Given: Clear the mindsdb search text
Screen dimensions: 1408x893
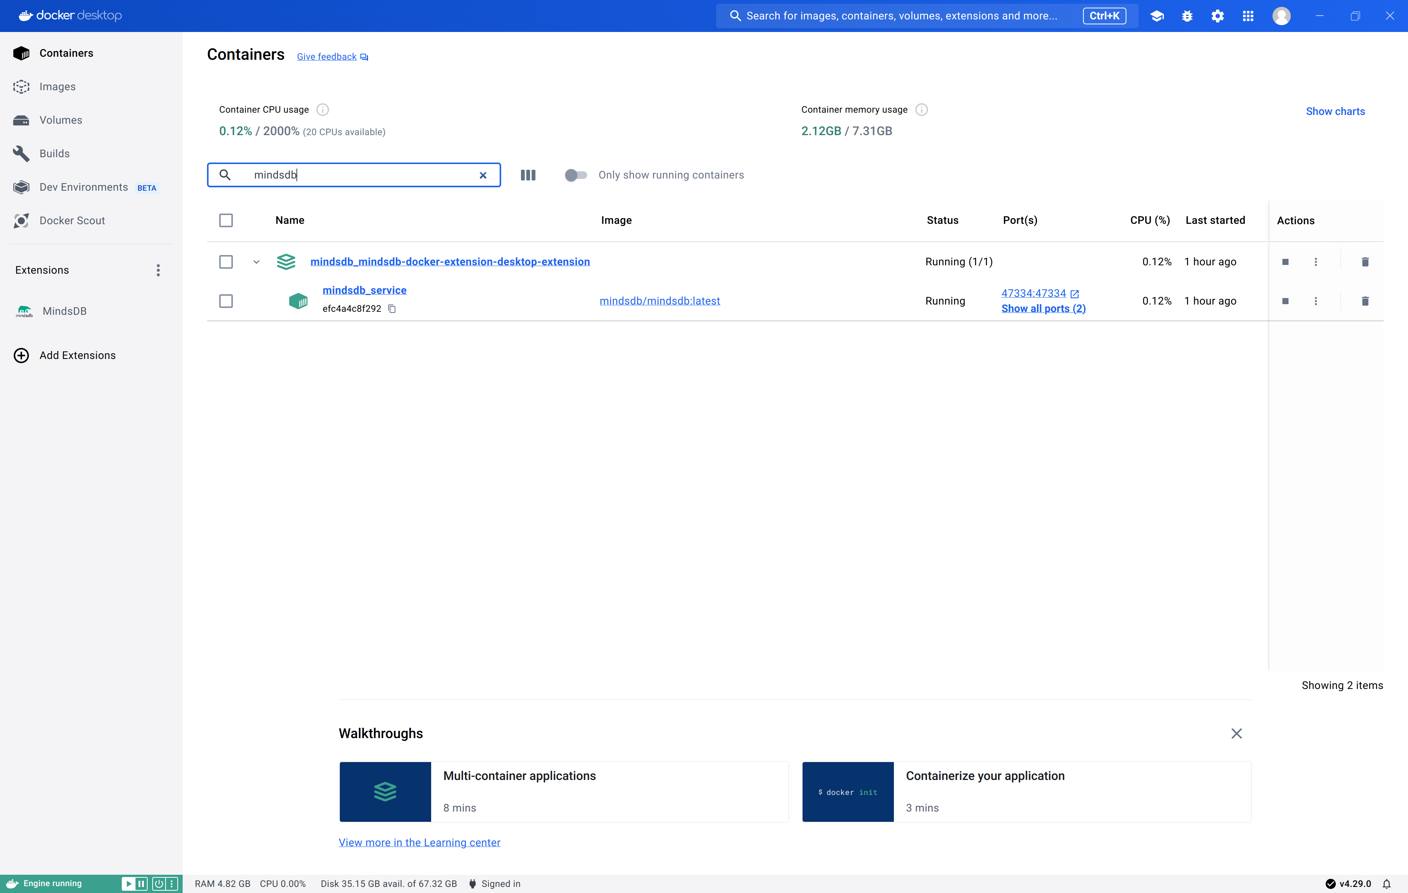Looking at the screenshot, I should [483, 175].
